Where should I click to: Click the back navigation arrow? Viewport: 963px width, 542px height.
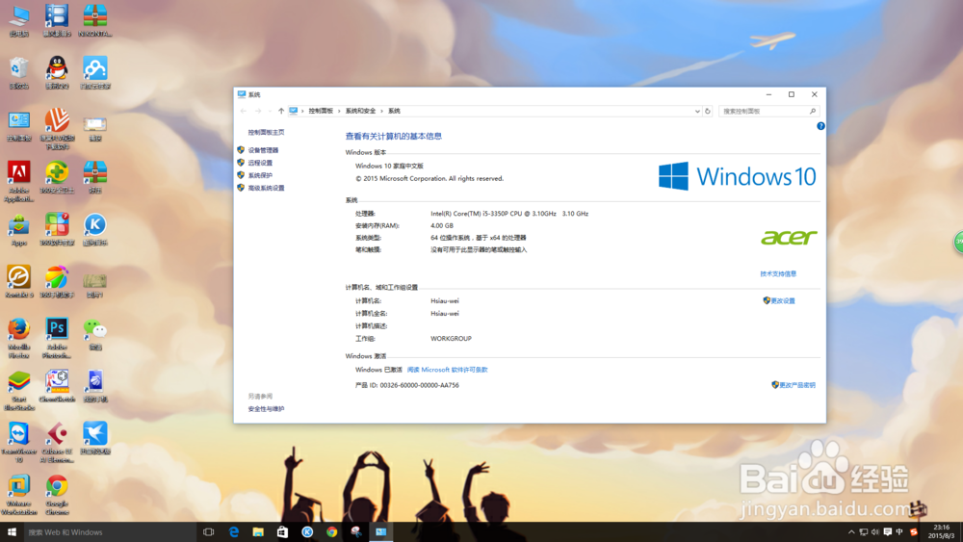click(x=244, y=111)
